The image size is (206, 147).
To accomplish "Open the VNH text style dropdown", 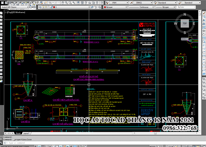I will (127, 3).
